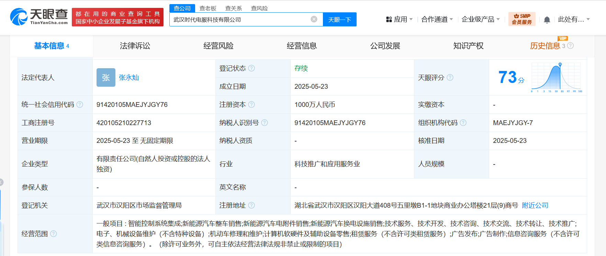
Task: Click the TianYanCha logo
Action: point(39,17)
